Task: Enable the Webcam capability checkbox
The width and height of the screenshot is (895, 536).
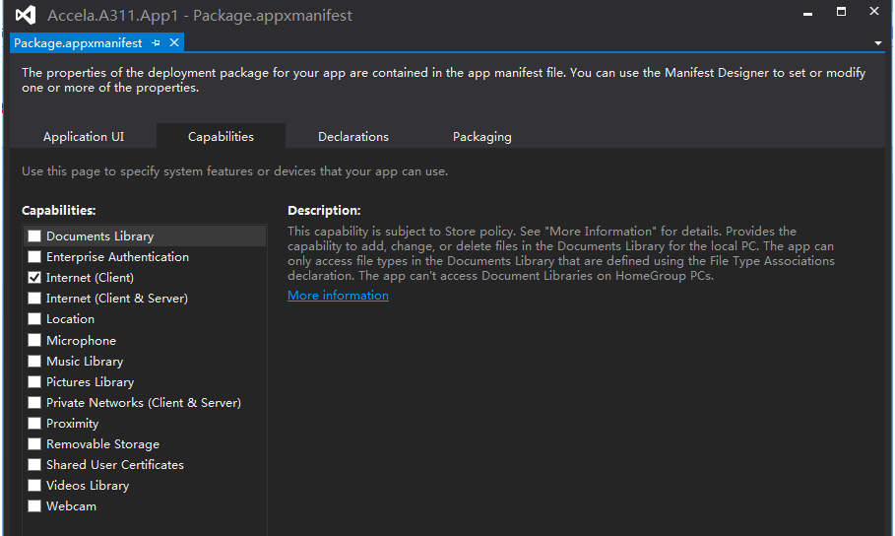Action: click(x=34, y=506)
